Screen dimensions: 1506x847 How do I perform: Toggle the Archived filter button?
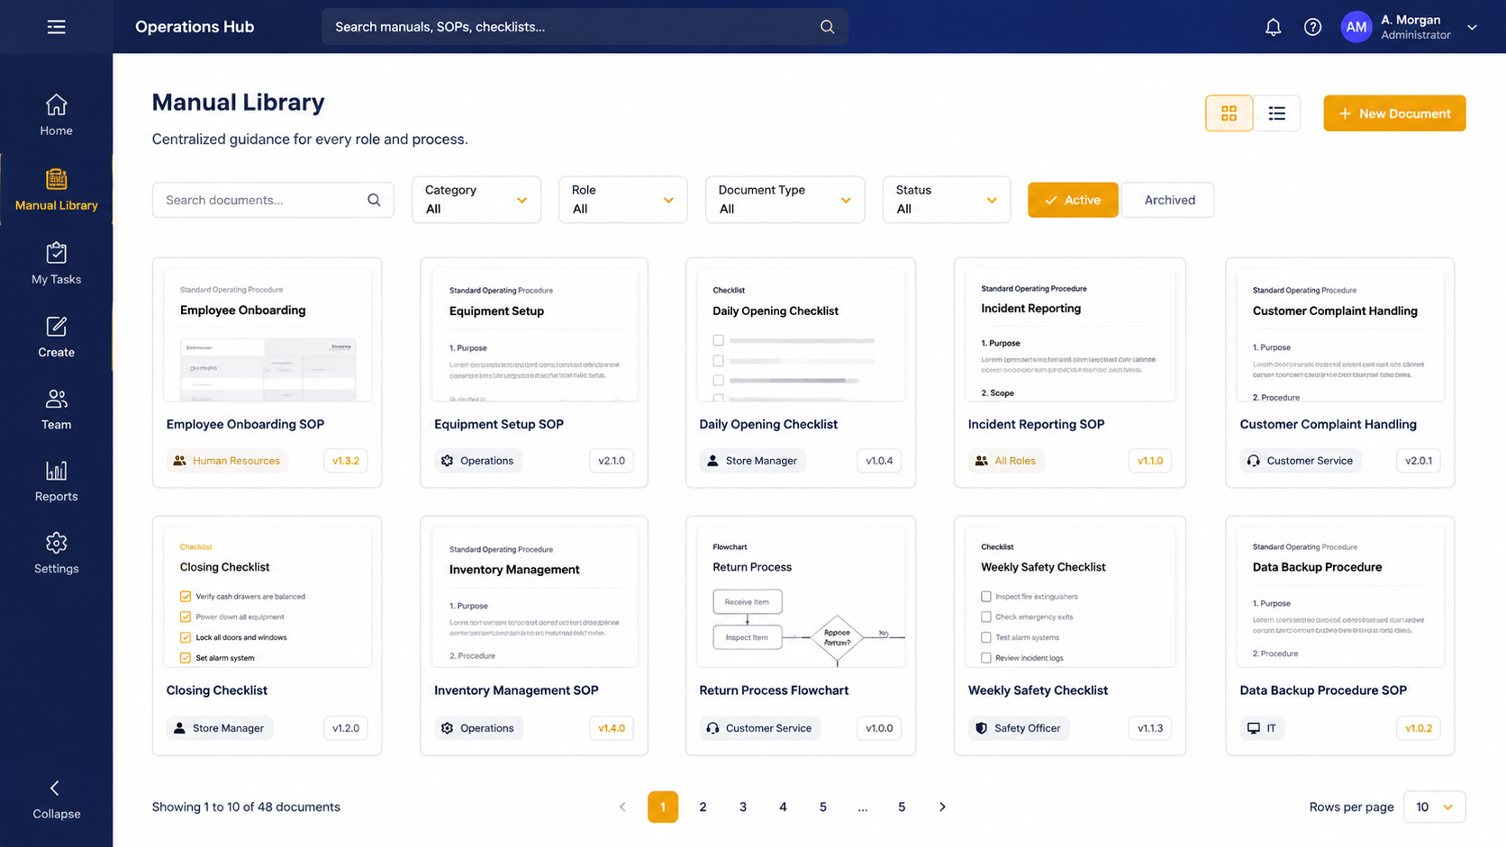click(x=1169, y=200)
